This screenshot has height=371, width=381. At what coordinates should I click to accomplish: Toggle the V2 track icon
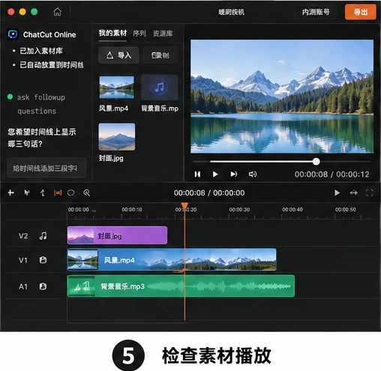(x=43, y=235)
